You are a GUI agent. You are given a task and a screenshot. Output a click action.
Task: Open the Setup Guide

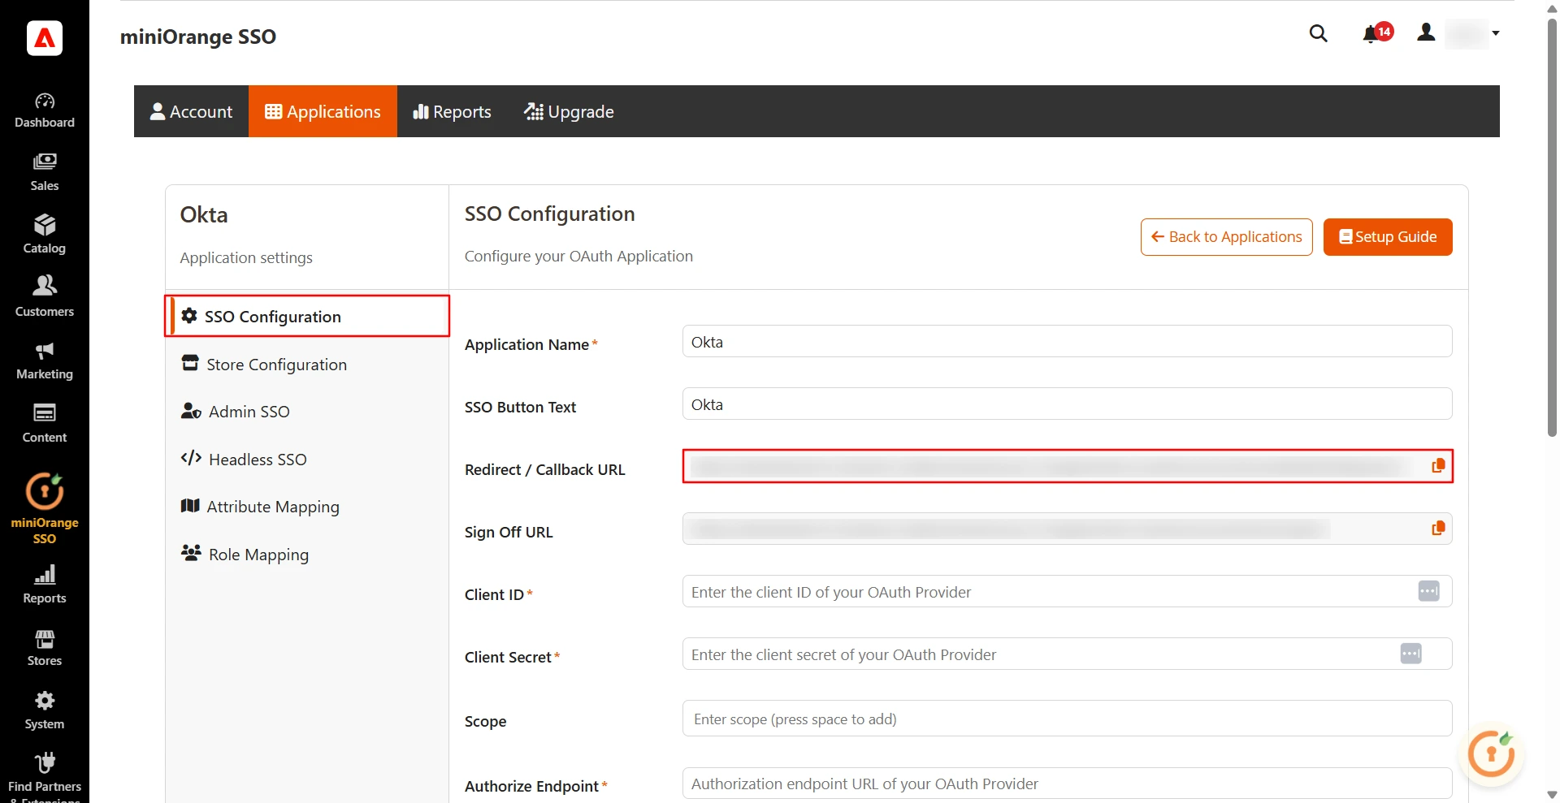[1388, 236]
